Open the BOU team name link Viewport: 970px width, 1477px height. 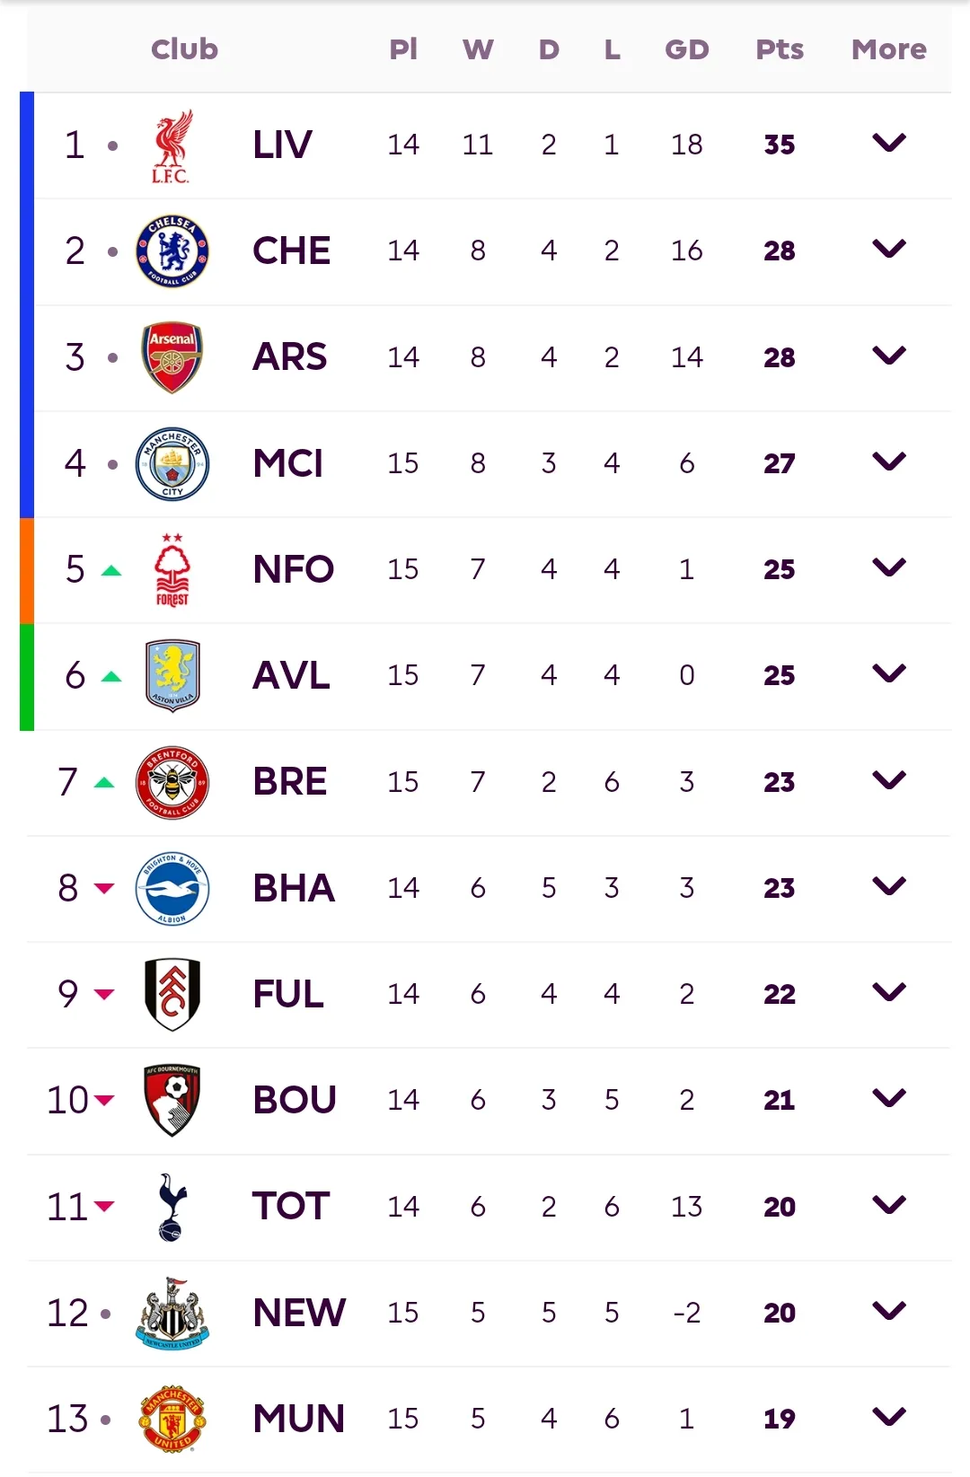295,1100
